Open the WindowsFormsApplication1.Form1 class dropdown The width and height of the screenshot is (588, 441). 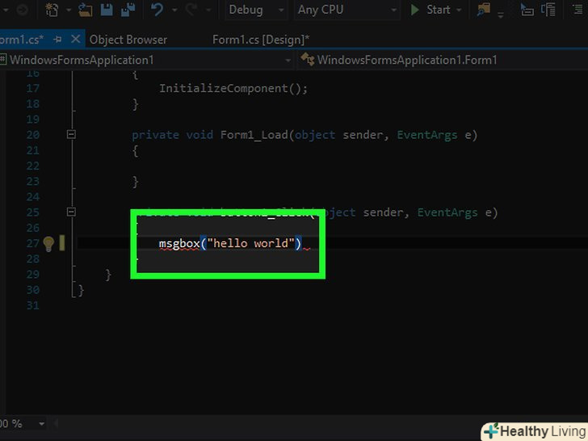point(443,60)
